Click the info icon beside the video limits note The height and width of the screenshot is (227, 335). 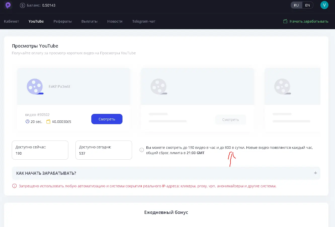coord(142,150)
